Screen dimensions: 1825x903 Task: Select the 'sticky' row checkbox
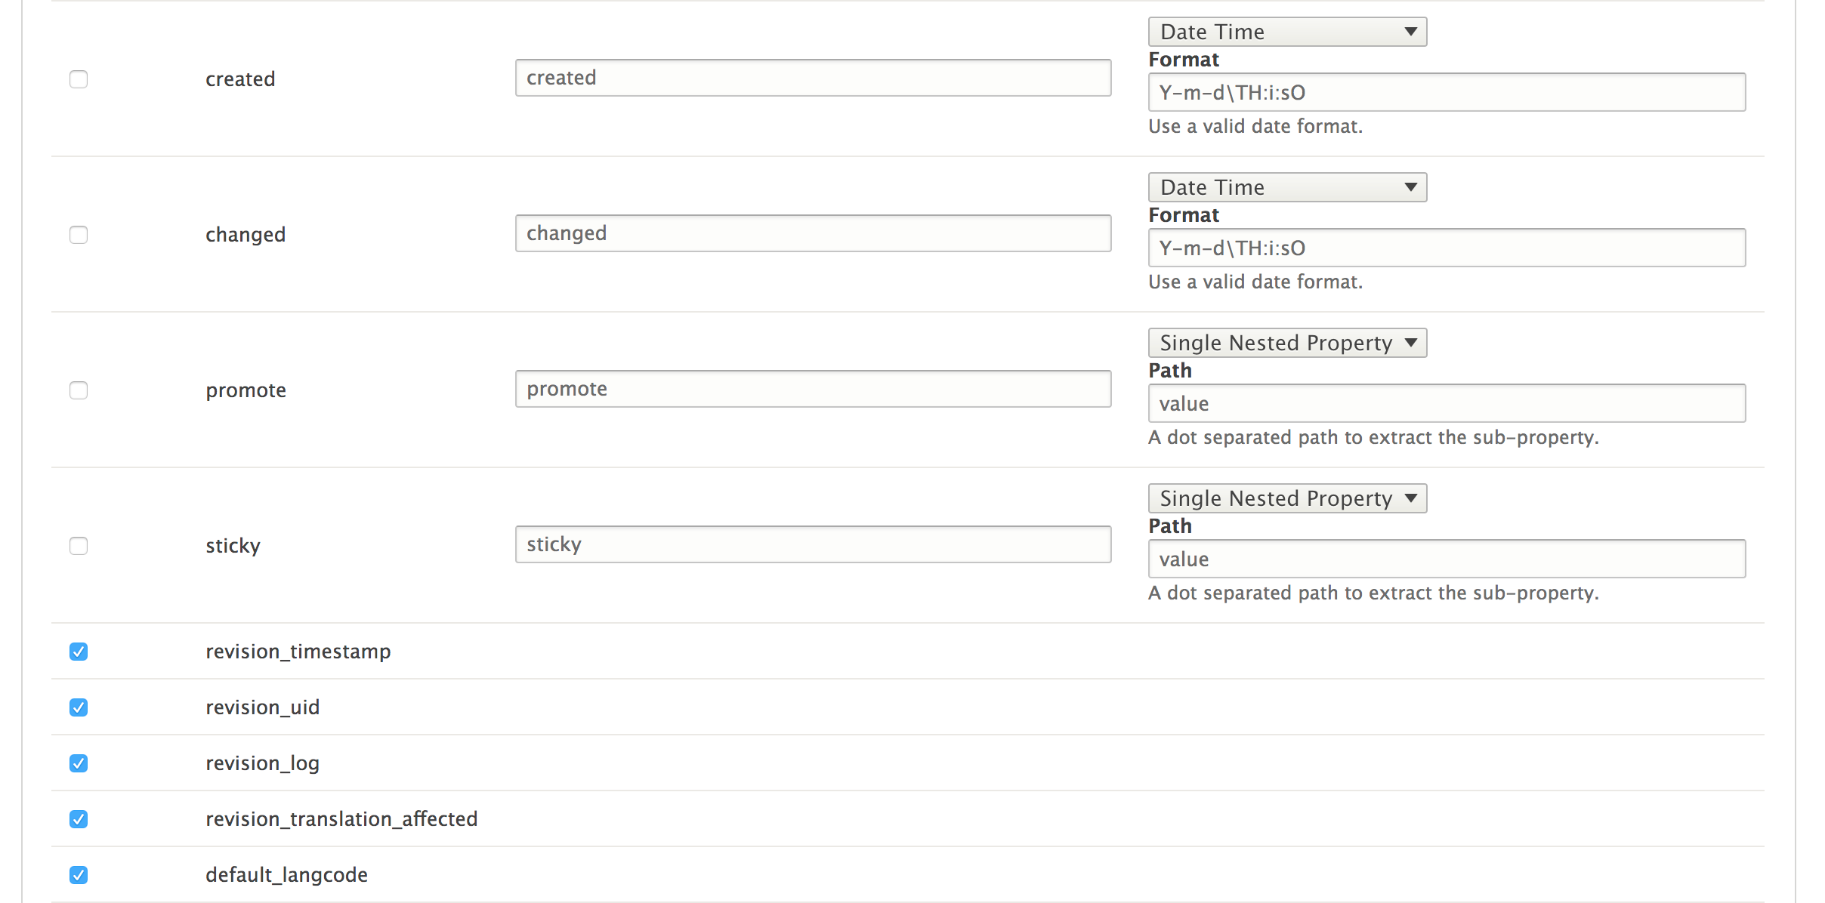[79, 546]
